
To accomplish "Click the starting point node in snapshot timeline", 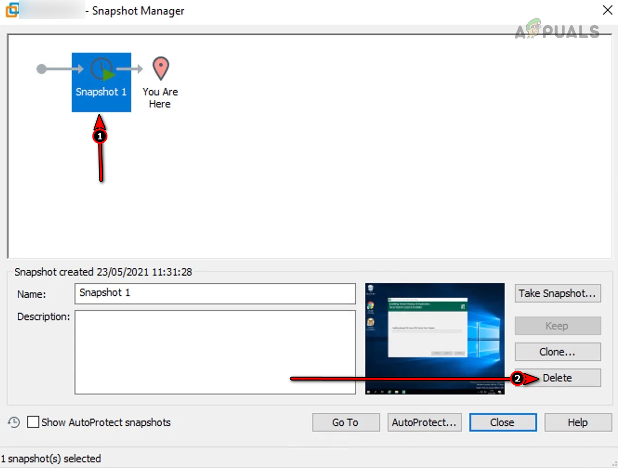I will coord(41,69).
